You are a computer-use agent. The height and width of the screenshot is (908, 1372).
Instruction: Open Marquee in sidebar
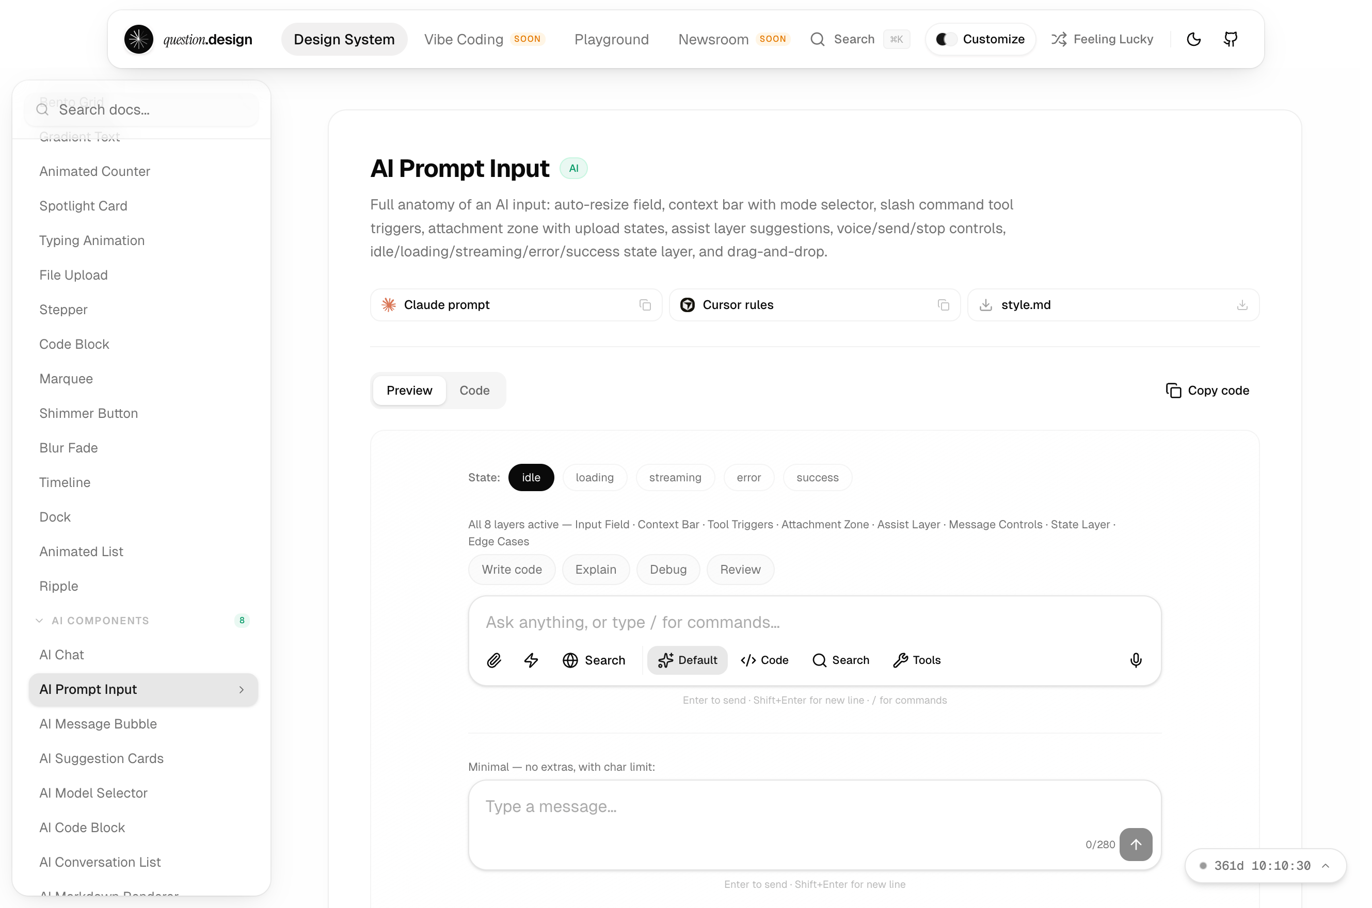click(x=143, y=379)
